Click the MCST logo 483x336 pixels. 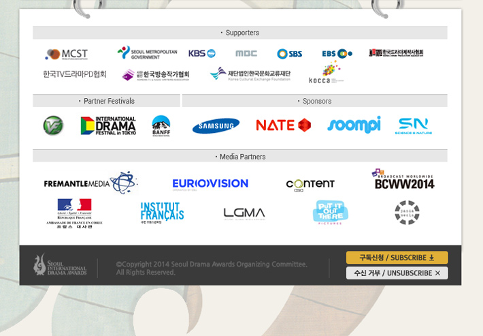point(67,54)
